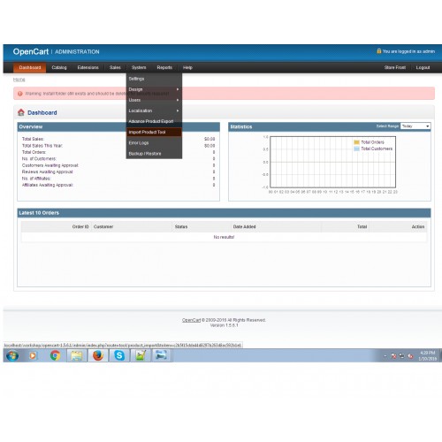Click the OpenCart footer link
442x442 pixels.
(x=191, y=320)
